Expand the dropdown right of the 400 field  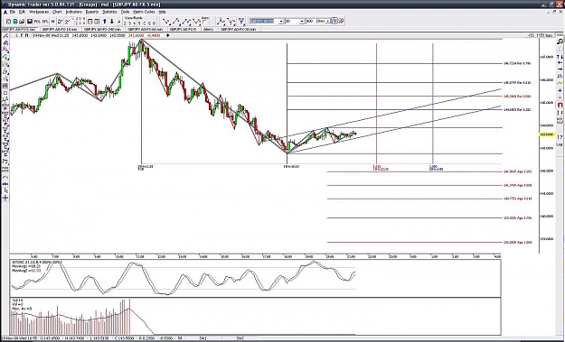(x=328, y=22)
